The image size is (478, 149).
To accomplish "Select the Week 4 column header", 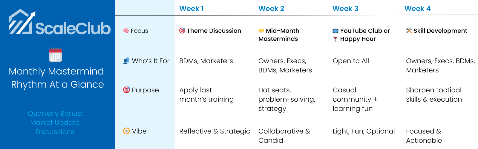I will pyautogui.click(x=418, y=9).
